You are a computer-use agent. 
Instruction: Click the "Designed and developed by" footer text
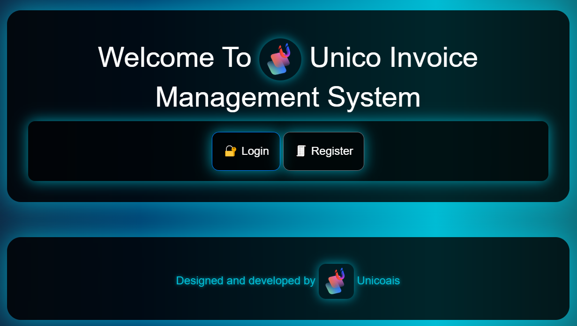pos(245,281)
